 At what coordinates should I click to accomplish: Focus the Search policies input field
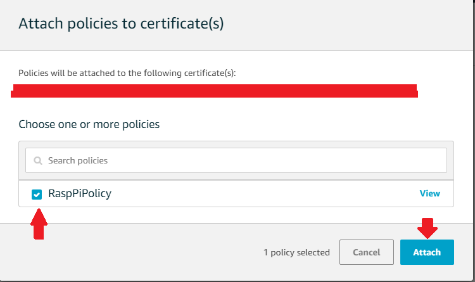(241, 161)
